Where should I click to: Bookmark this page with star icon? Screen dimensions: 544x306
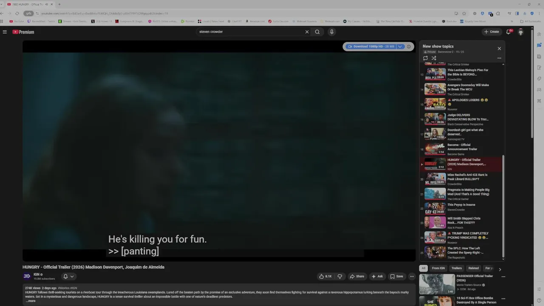(x=464, y=13)
